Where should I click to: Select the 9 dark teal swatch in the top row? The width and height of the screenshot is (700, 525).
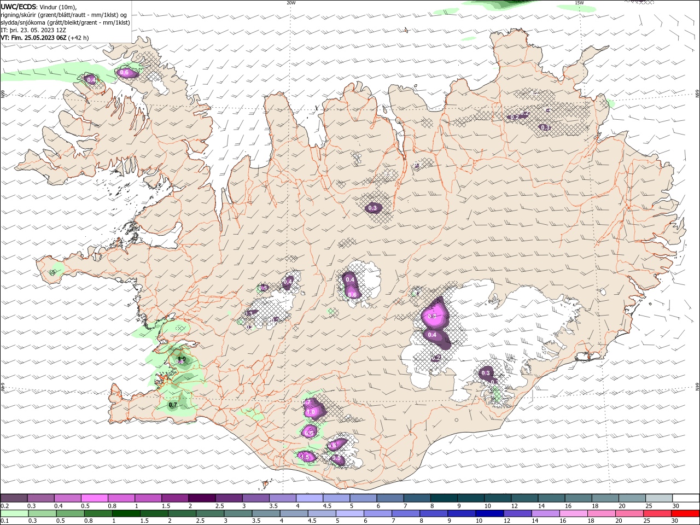click(x=471, y=498)
